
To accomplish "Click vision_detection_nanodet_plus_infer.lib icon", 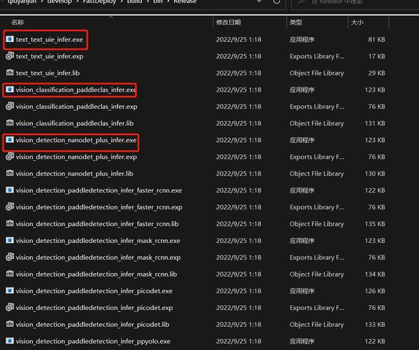I will pos(10,173).
